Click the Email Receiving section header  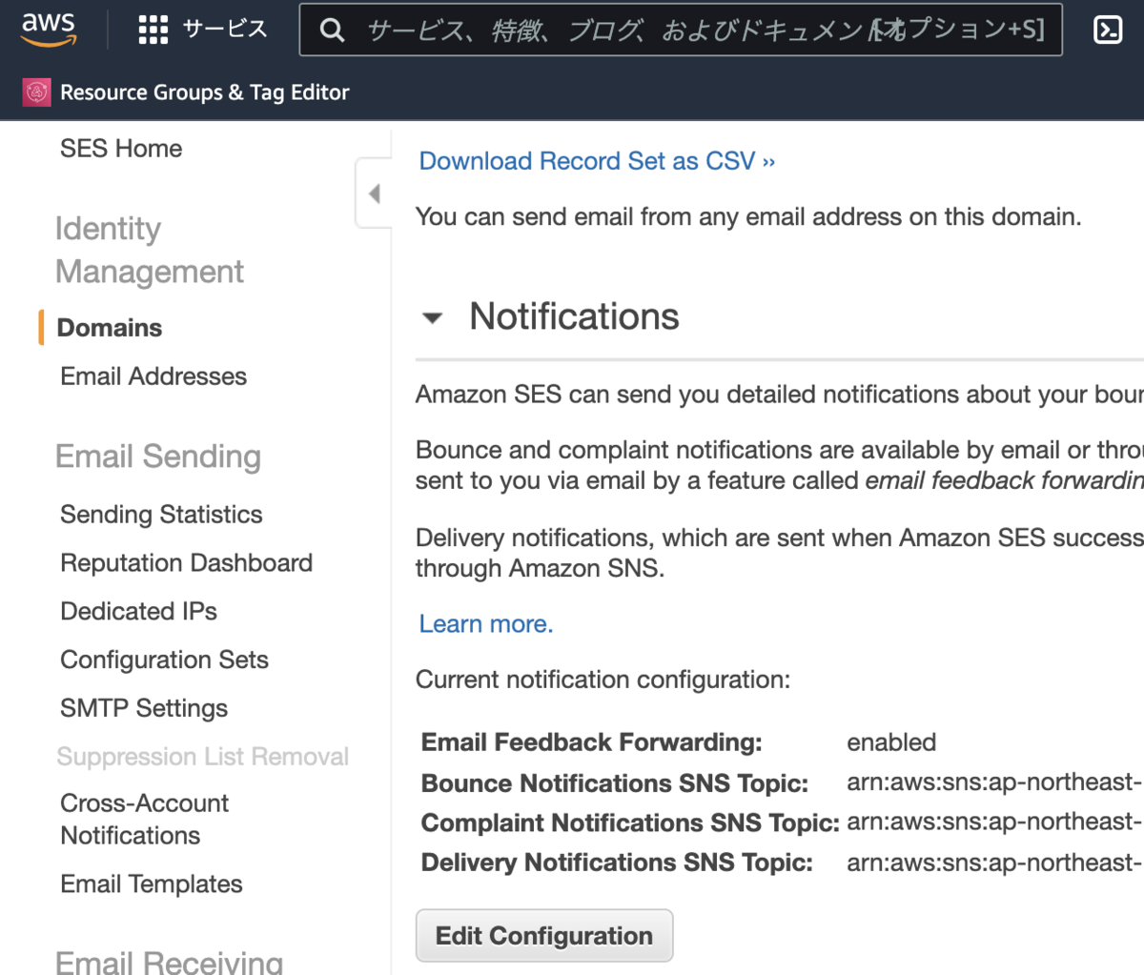[170, 961]
